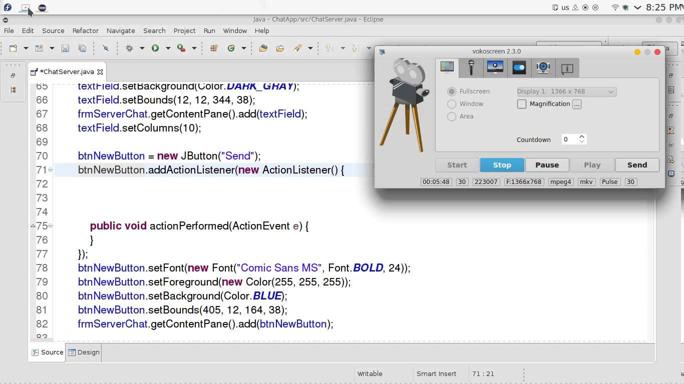Viewport: 684px width, 384px height.
Task: Enable the Magnification checkbox in vokoscreen
Action: 522,103
